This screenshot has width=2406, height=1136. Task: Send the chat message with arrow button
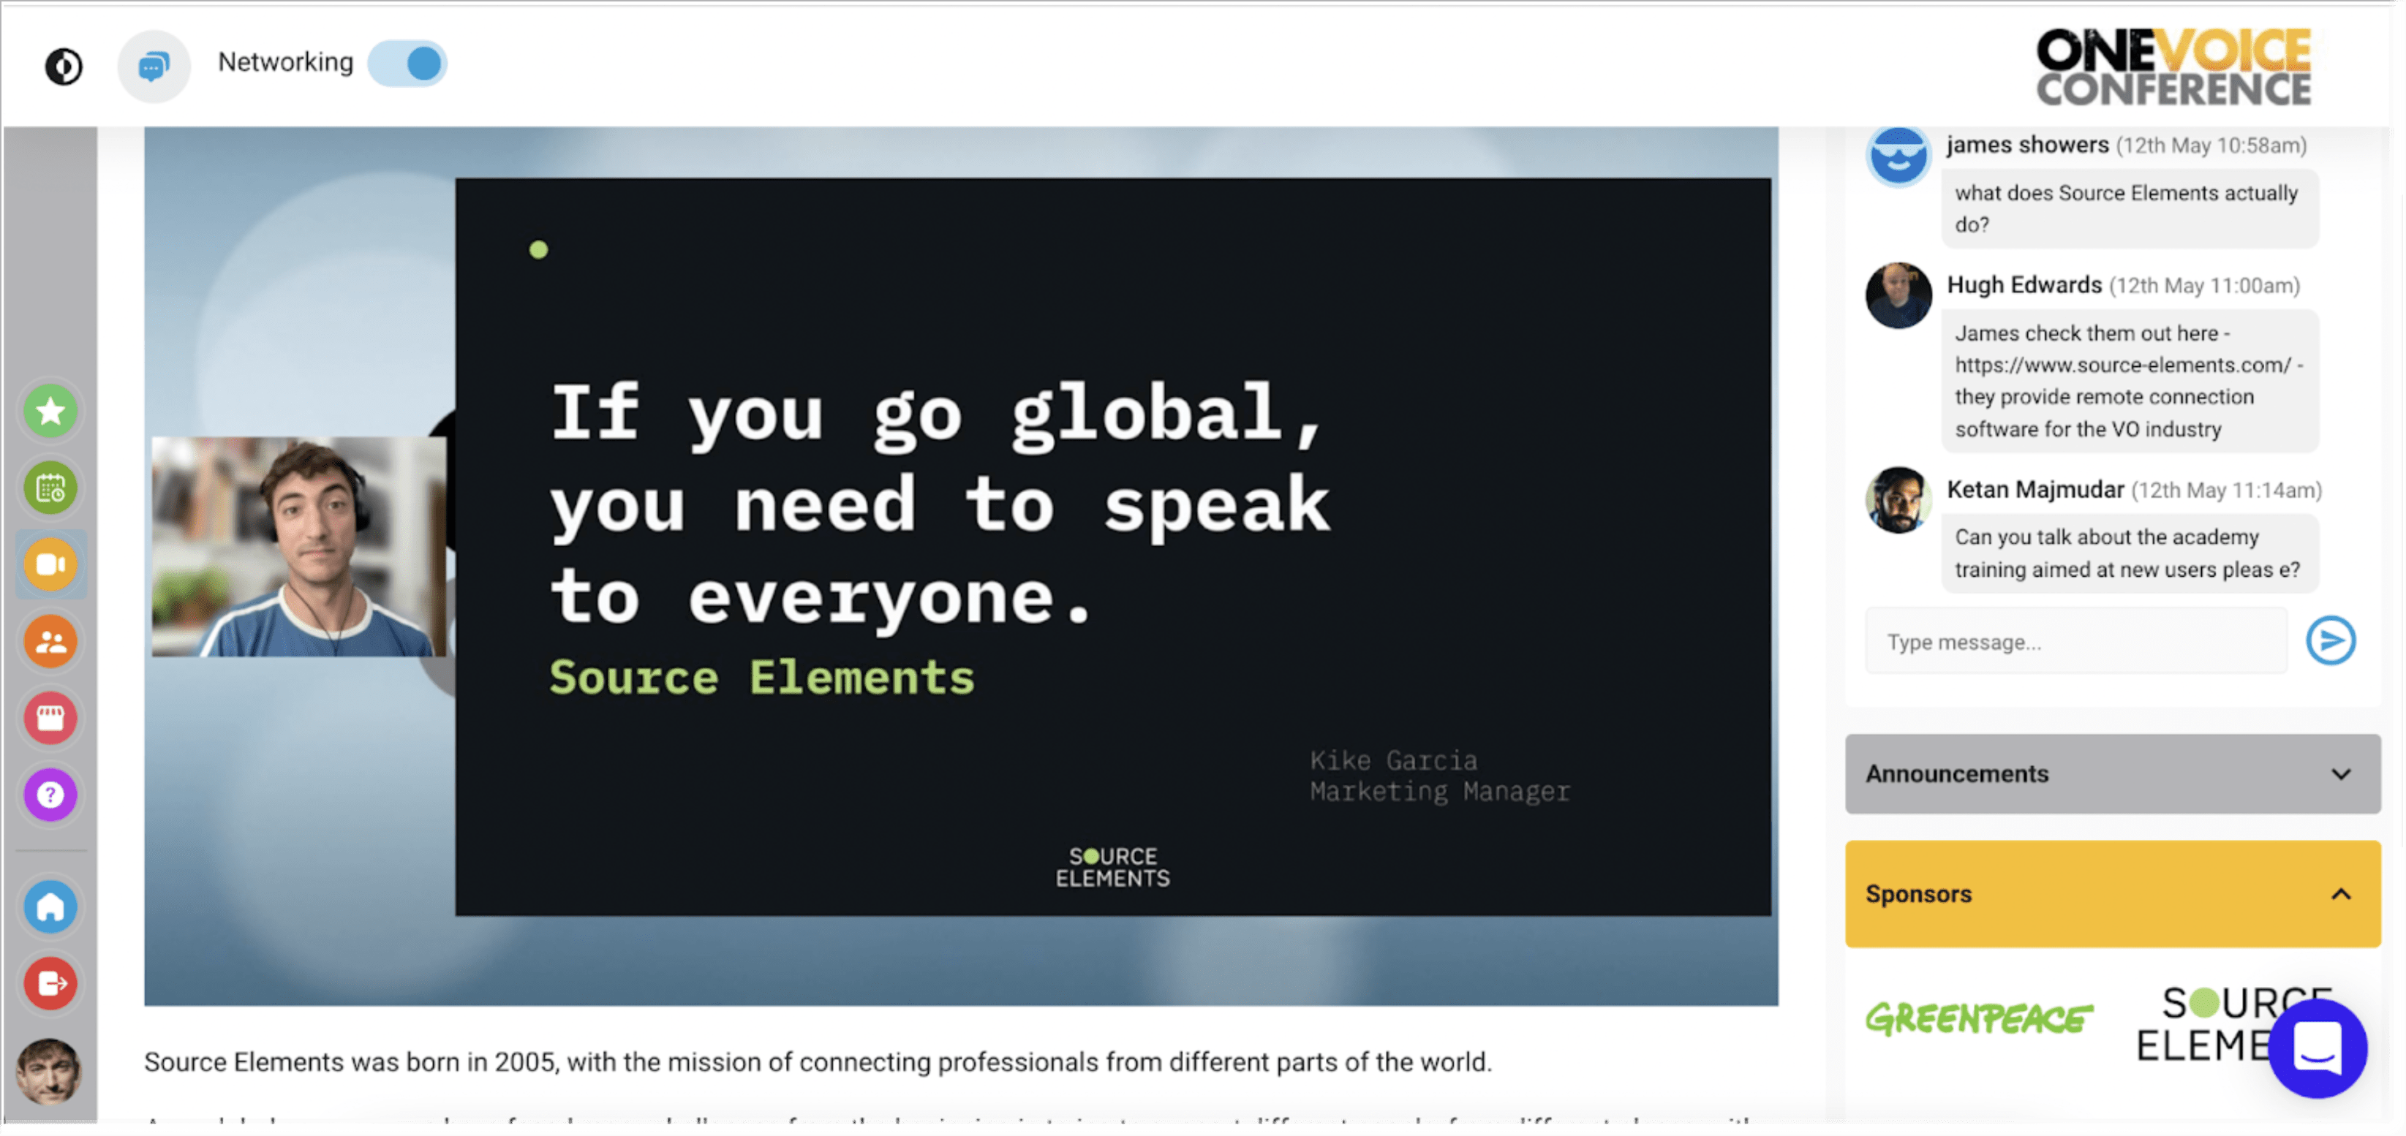point(2331,640)
